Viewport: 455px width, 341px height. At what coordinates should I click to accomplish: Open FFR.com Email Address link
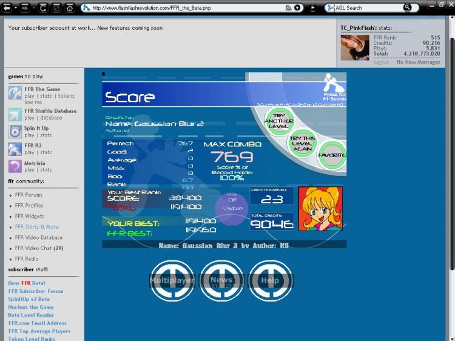click(37, 323)
